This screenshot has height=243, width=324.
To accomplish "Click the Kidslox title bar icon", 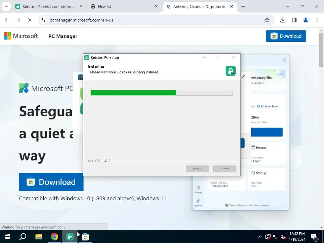I will [x=87, y=58].
